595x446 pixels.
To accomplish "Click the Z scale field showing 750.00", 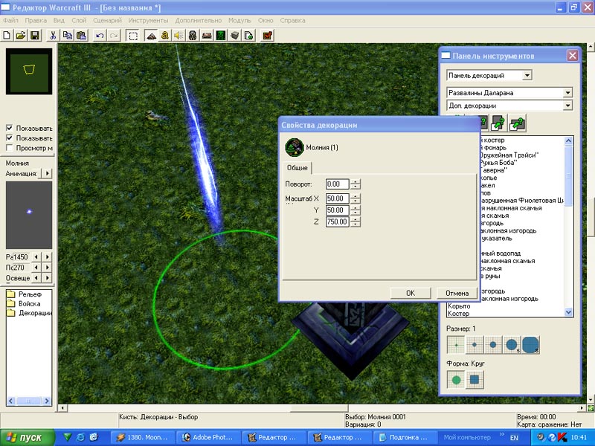I will 338,222.
